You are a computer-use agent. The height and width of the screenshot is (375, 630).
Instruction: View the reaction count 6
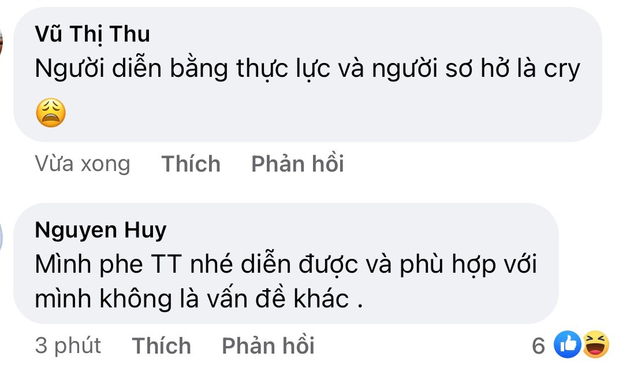pyautogui.click(x=538, y=346)
